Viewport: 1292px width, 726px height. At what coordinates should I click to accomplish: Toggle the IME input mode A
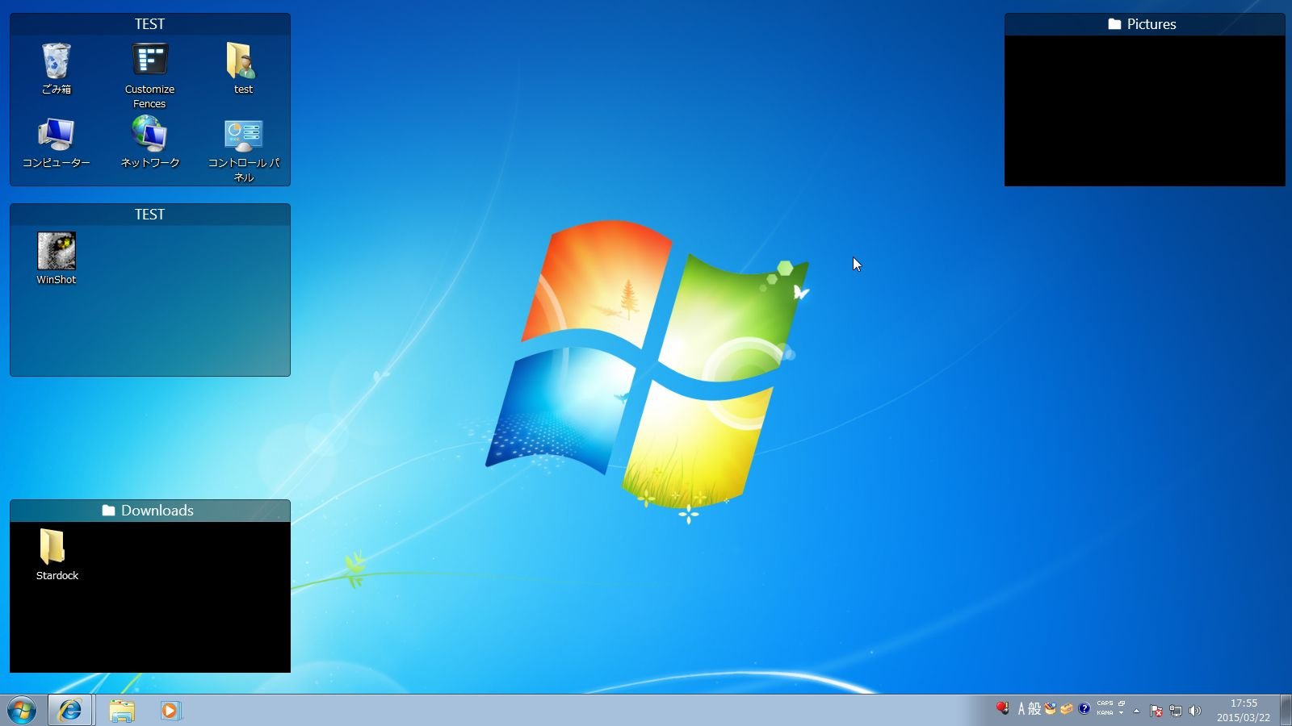tap(1021, 709)
